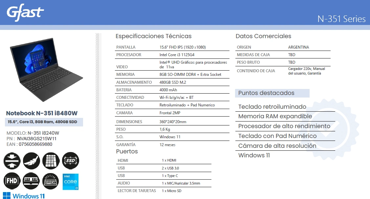
Task: Click the lightweight feather icon
Action: click(32, 161)
